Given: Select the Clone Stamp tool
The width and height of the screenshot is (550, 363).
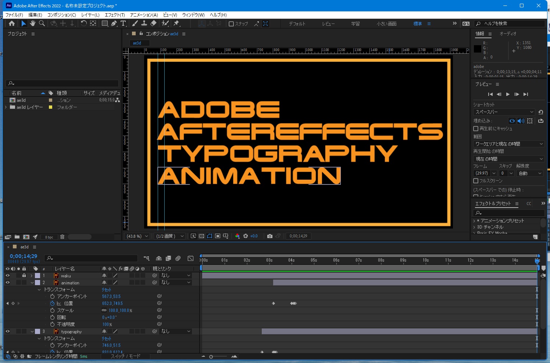Looking at the screenshot, I should coord(144,24).
